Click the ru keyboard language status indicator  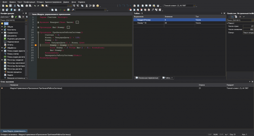pos(226,134)
